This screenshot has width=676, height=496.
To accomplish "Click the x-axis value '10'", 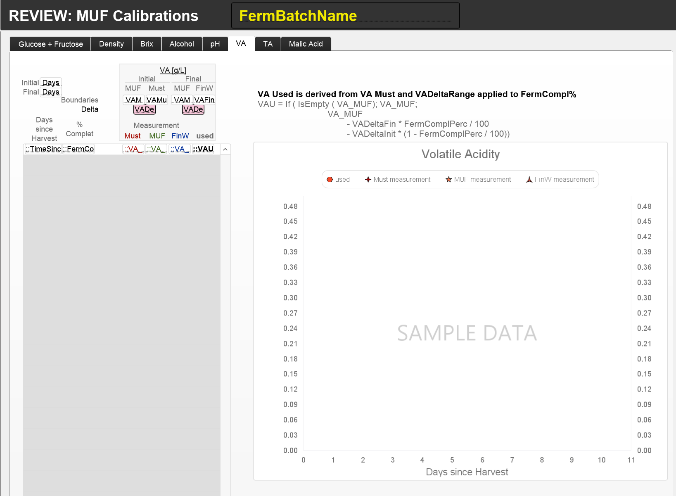I will (602, 460).
